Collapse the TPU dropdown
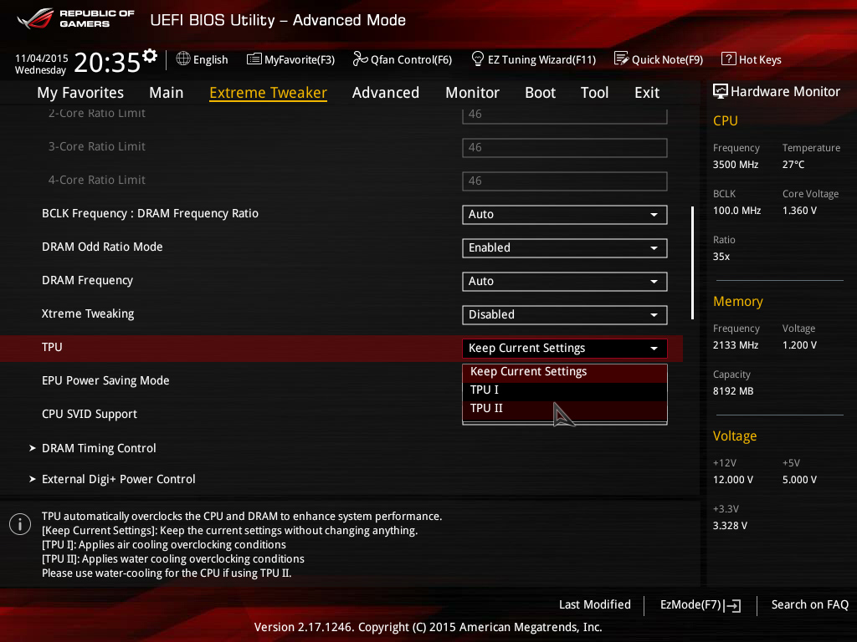857x642 pixels. (x=565, y=349)
